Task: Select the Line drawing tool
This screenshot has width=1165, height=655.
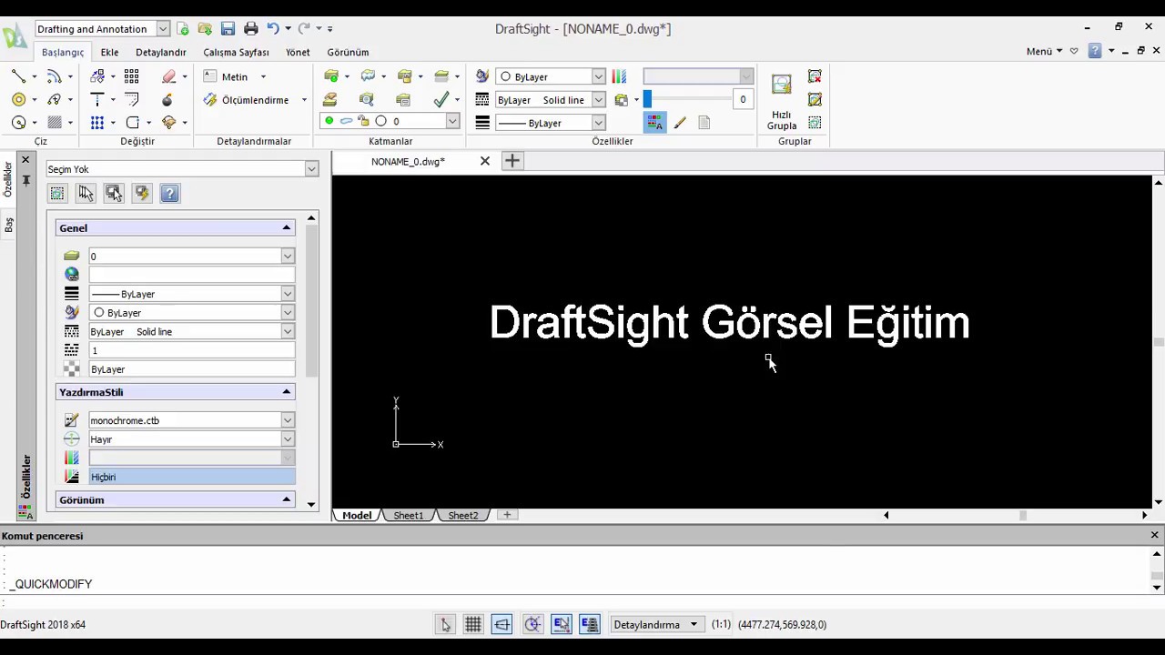Action: tap(18, 76)
